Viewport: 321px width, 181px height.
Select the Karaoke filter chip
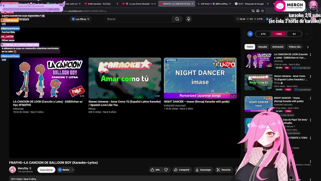[x=263, y=47]
